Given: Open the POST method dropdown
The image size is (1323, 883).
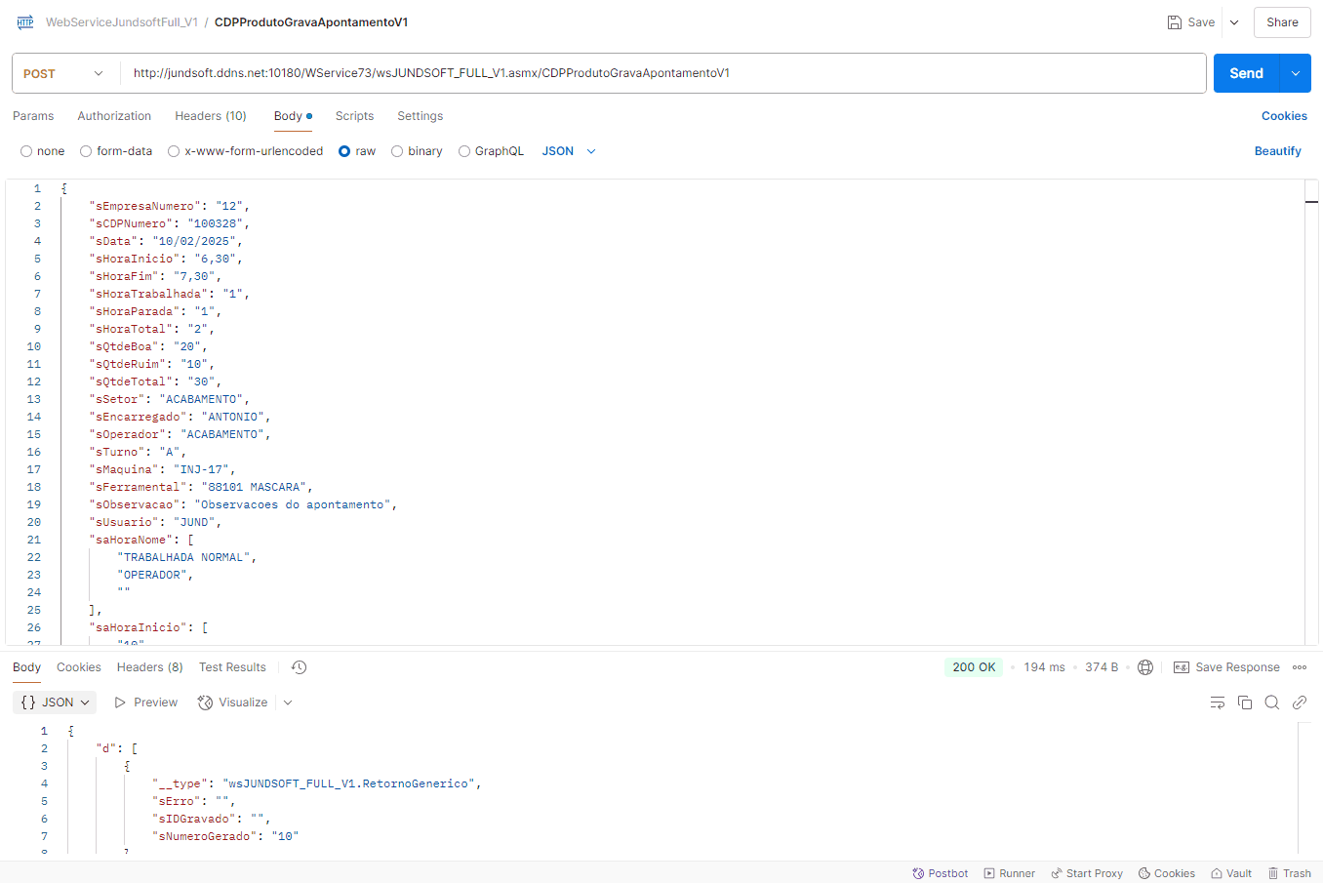Looking at the screenshot, I should pos(63,73).
